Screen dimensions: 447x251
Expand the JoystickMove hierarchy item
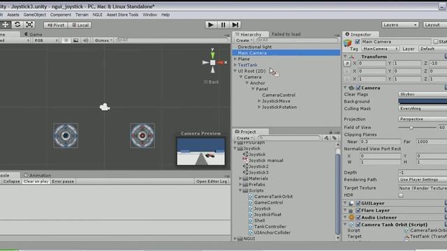(x=259, y=101)
